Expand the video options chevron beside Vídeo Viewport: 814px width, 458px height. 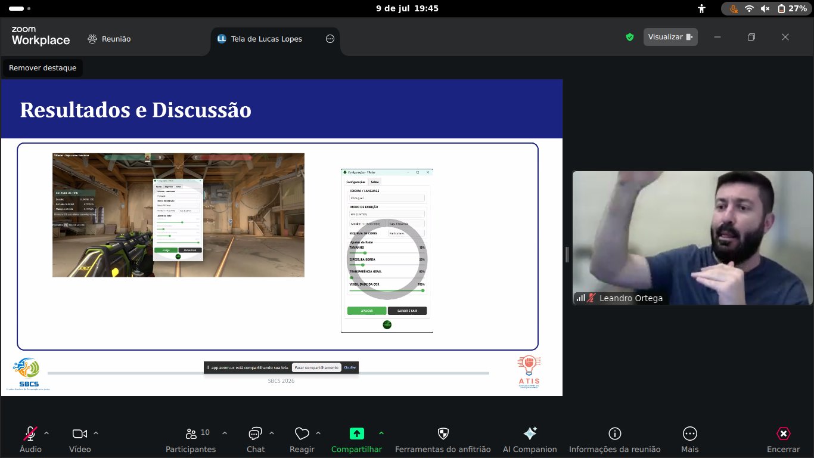96,434
